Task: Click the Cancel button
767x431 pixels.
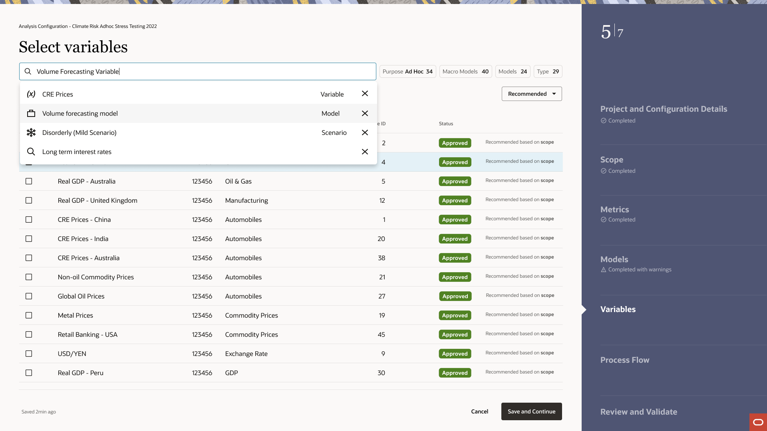Action: coord(479,411)
